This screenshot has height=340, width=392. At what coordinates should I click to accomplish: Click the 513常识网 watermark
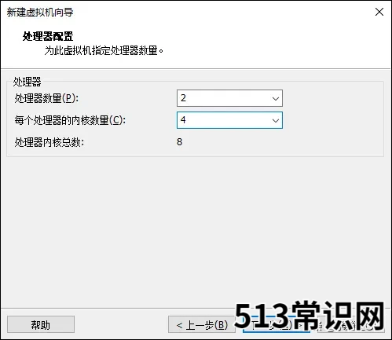310,316
